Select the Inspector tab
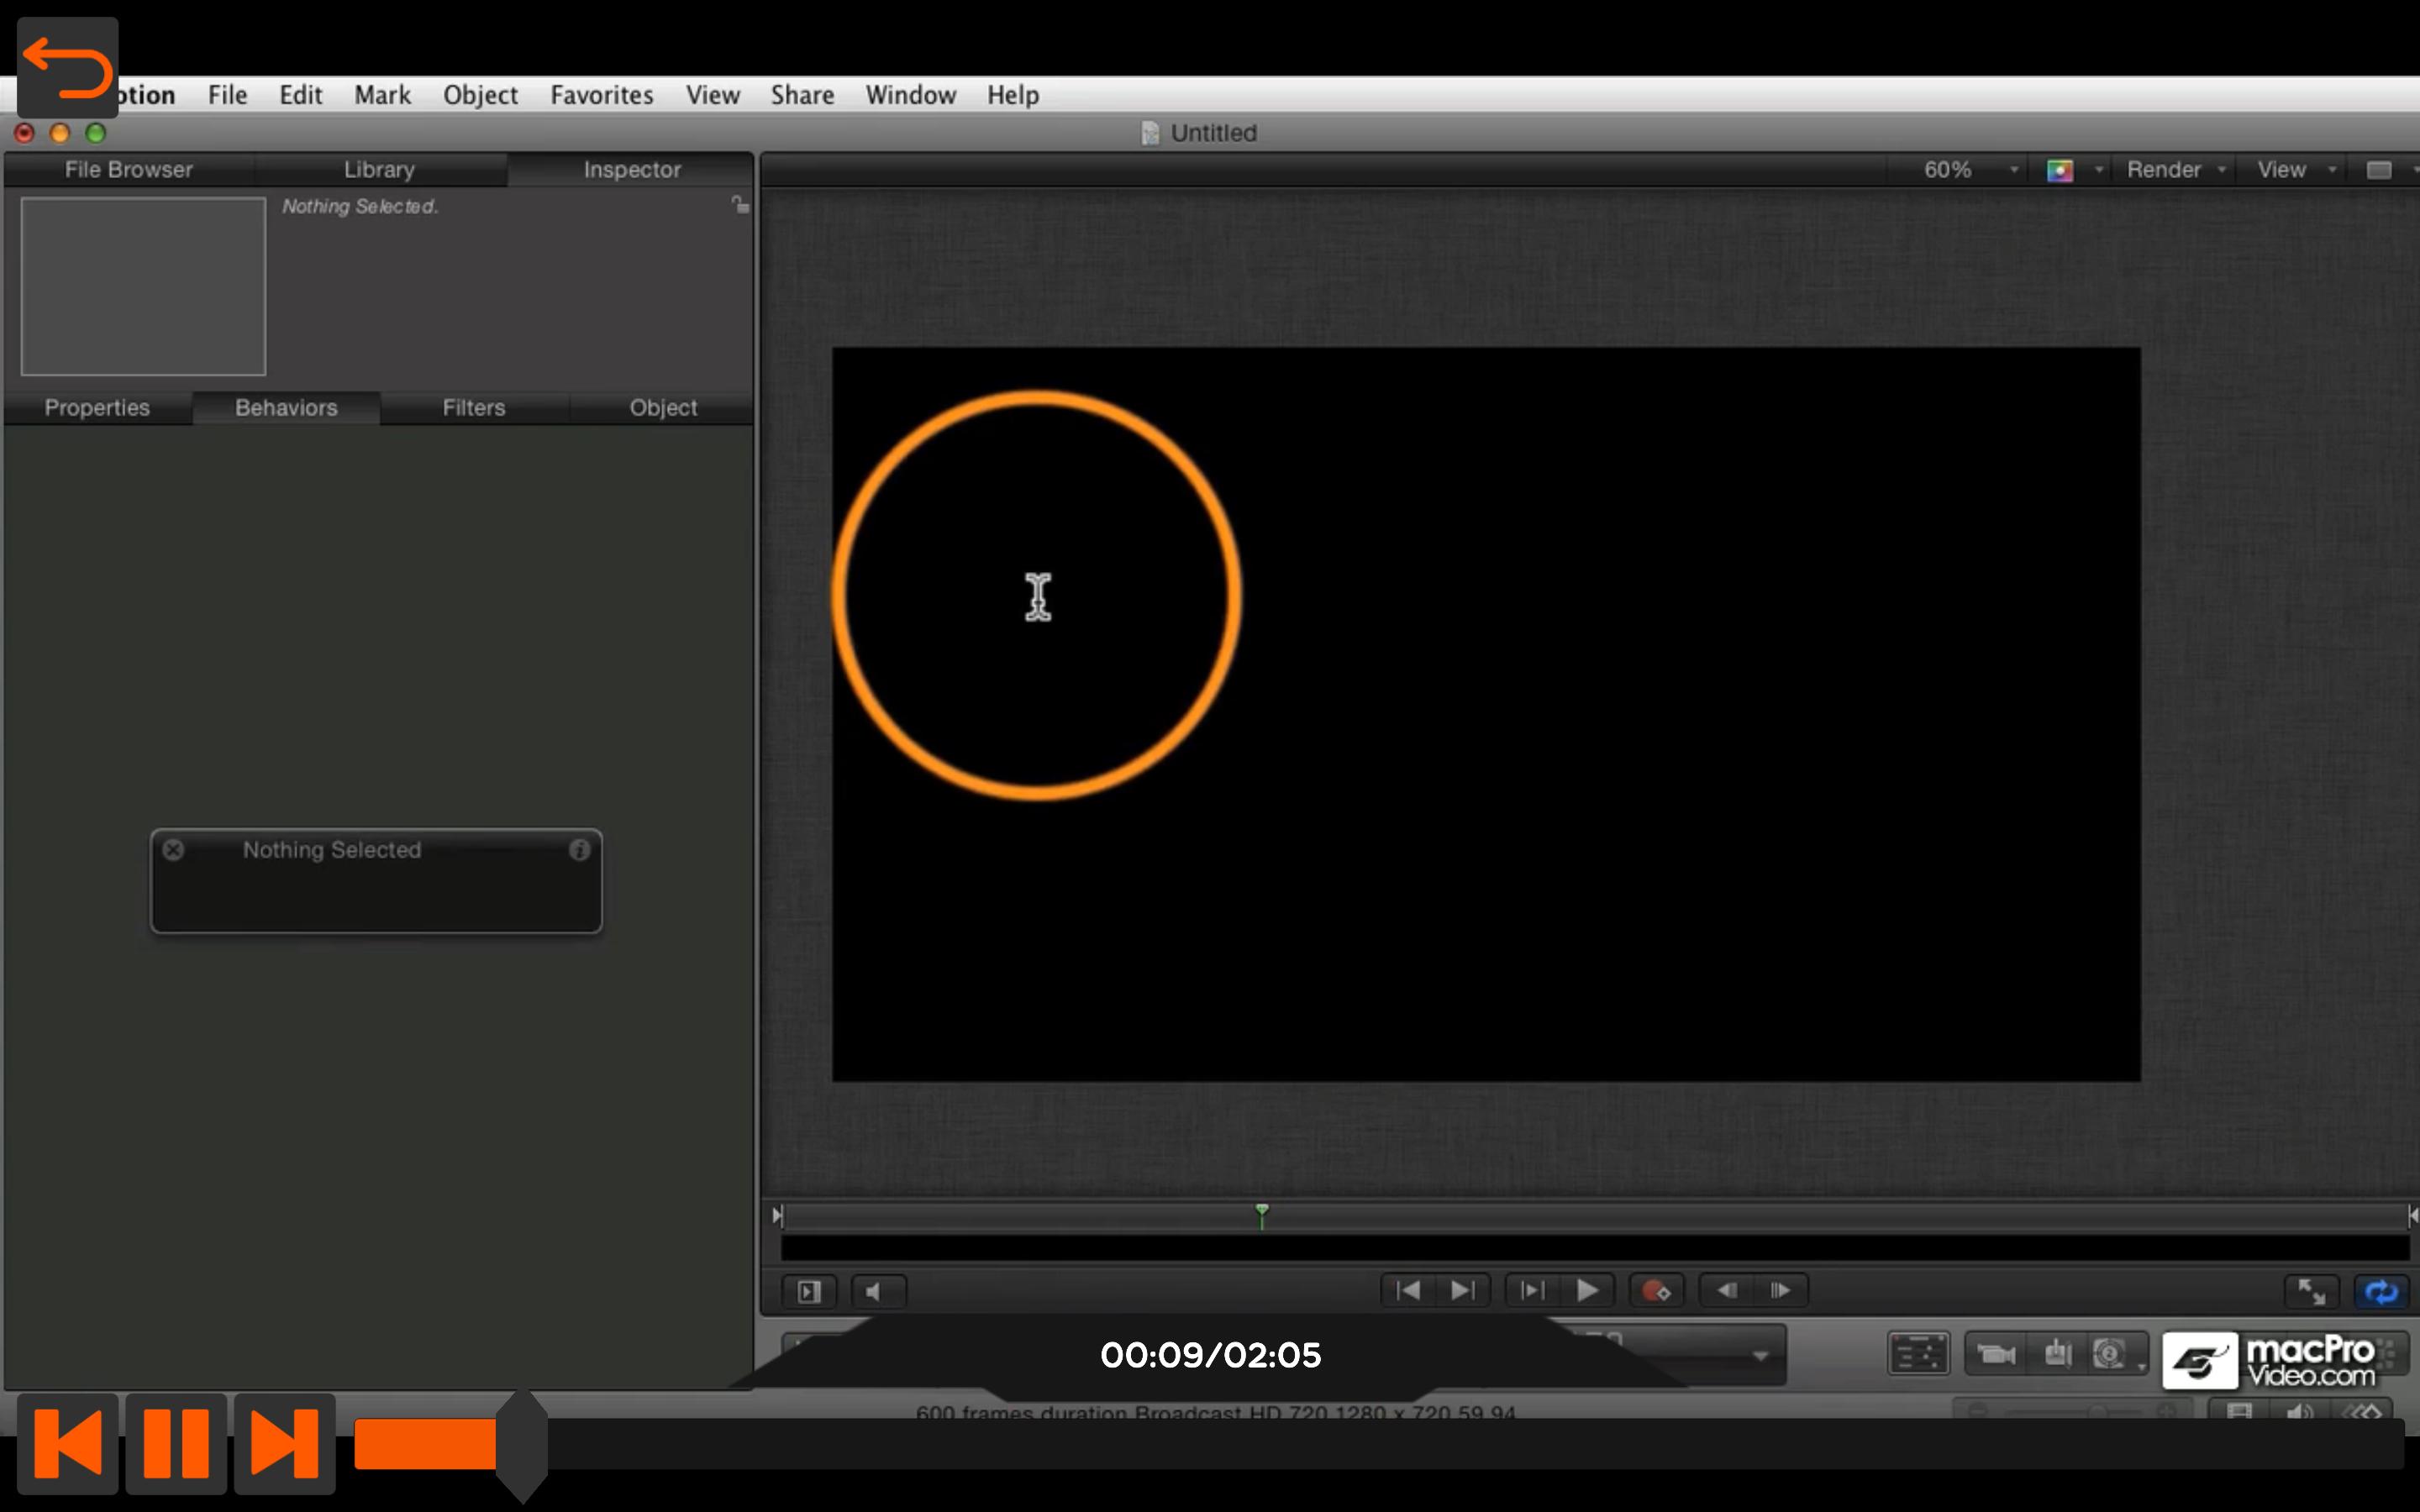This screenshot has width=2420, height=1512. point(632,170)
